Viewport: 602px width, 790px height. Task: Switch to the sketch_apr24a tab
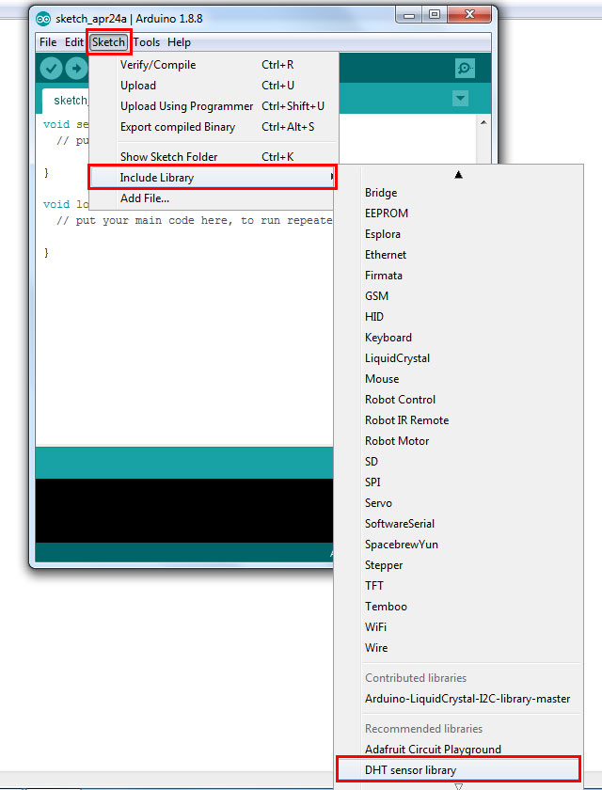click(x=68, y=101)
